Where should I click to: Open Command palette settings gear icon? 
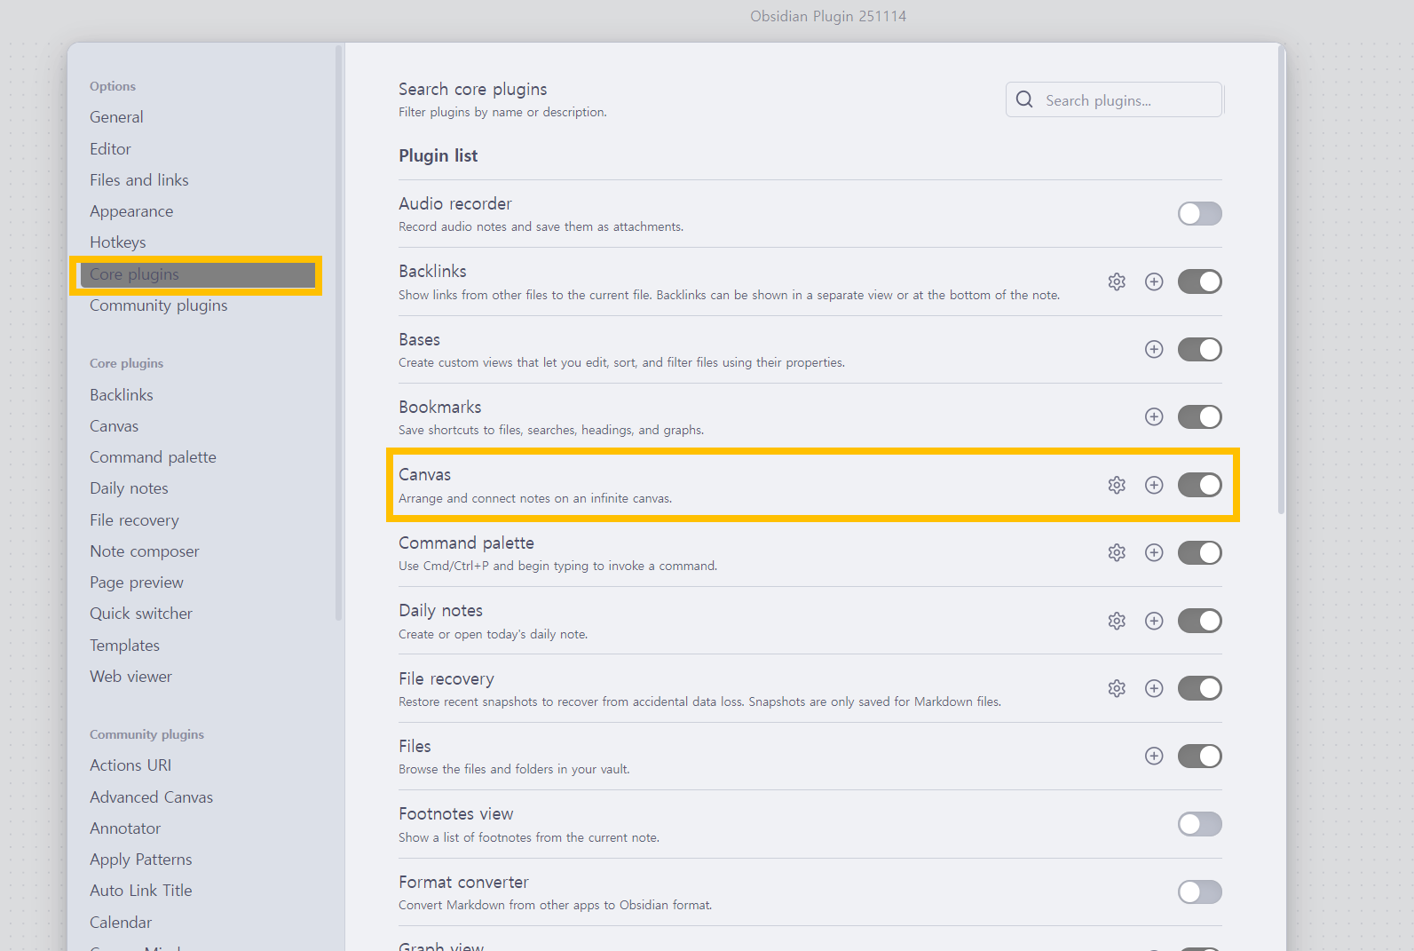pos(1117,552)
